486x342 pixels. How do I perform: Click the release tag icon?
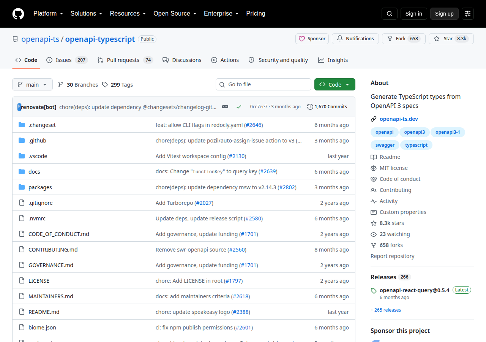coord(374,291)
